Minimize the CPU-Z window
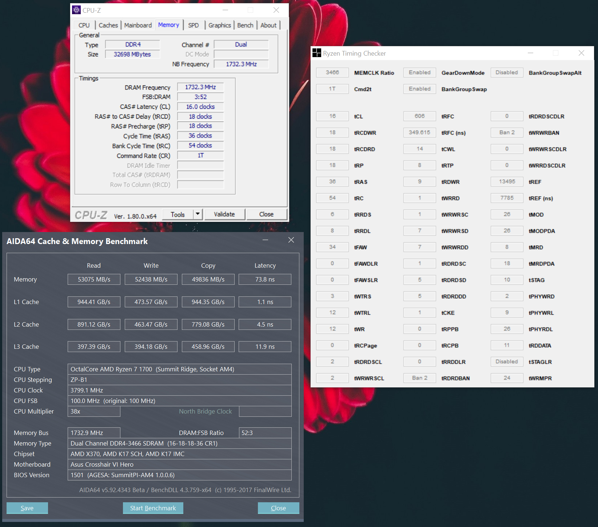The width and height of the screenshot is (598, 527). point(226,10)
